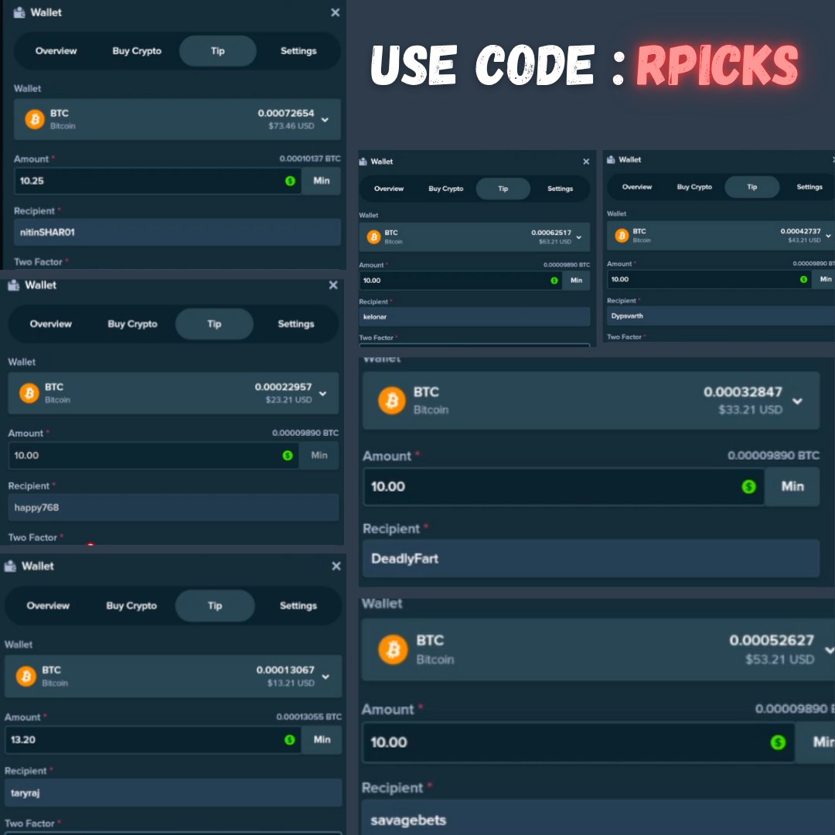Click the green currency icon in happy768 Amount field
Viewport: 835px width, 835px height.
[288, 456]
